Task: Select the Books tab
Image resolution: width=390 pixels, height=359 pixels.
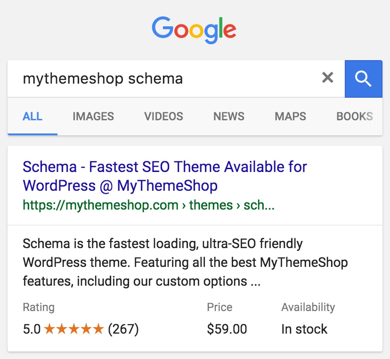Action: click(355, 117)
